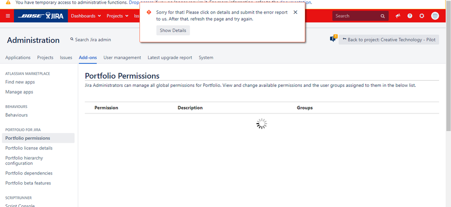Click the Groups column header
Image resolution: width=451 pixels, height=207 pixels.
305,108
